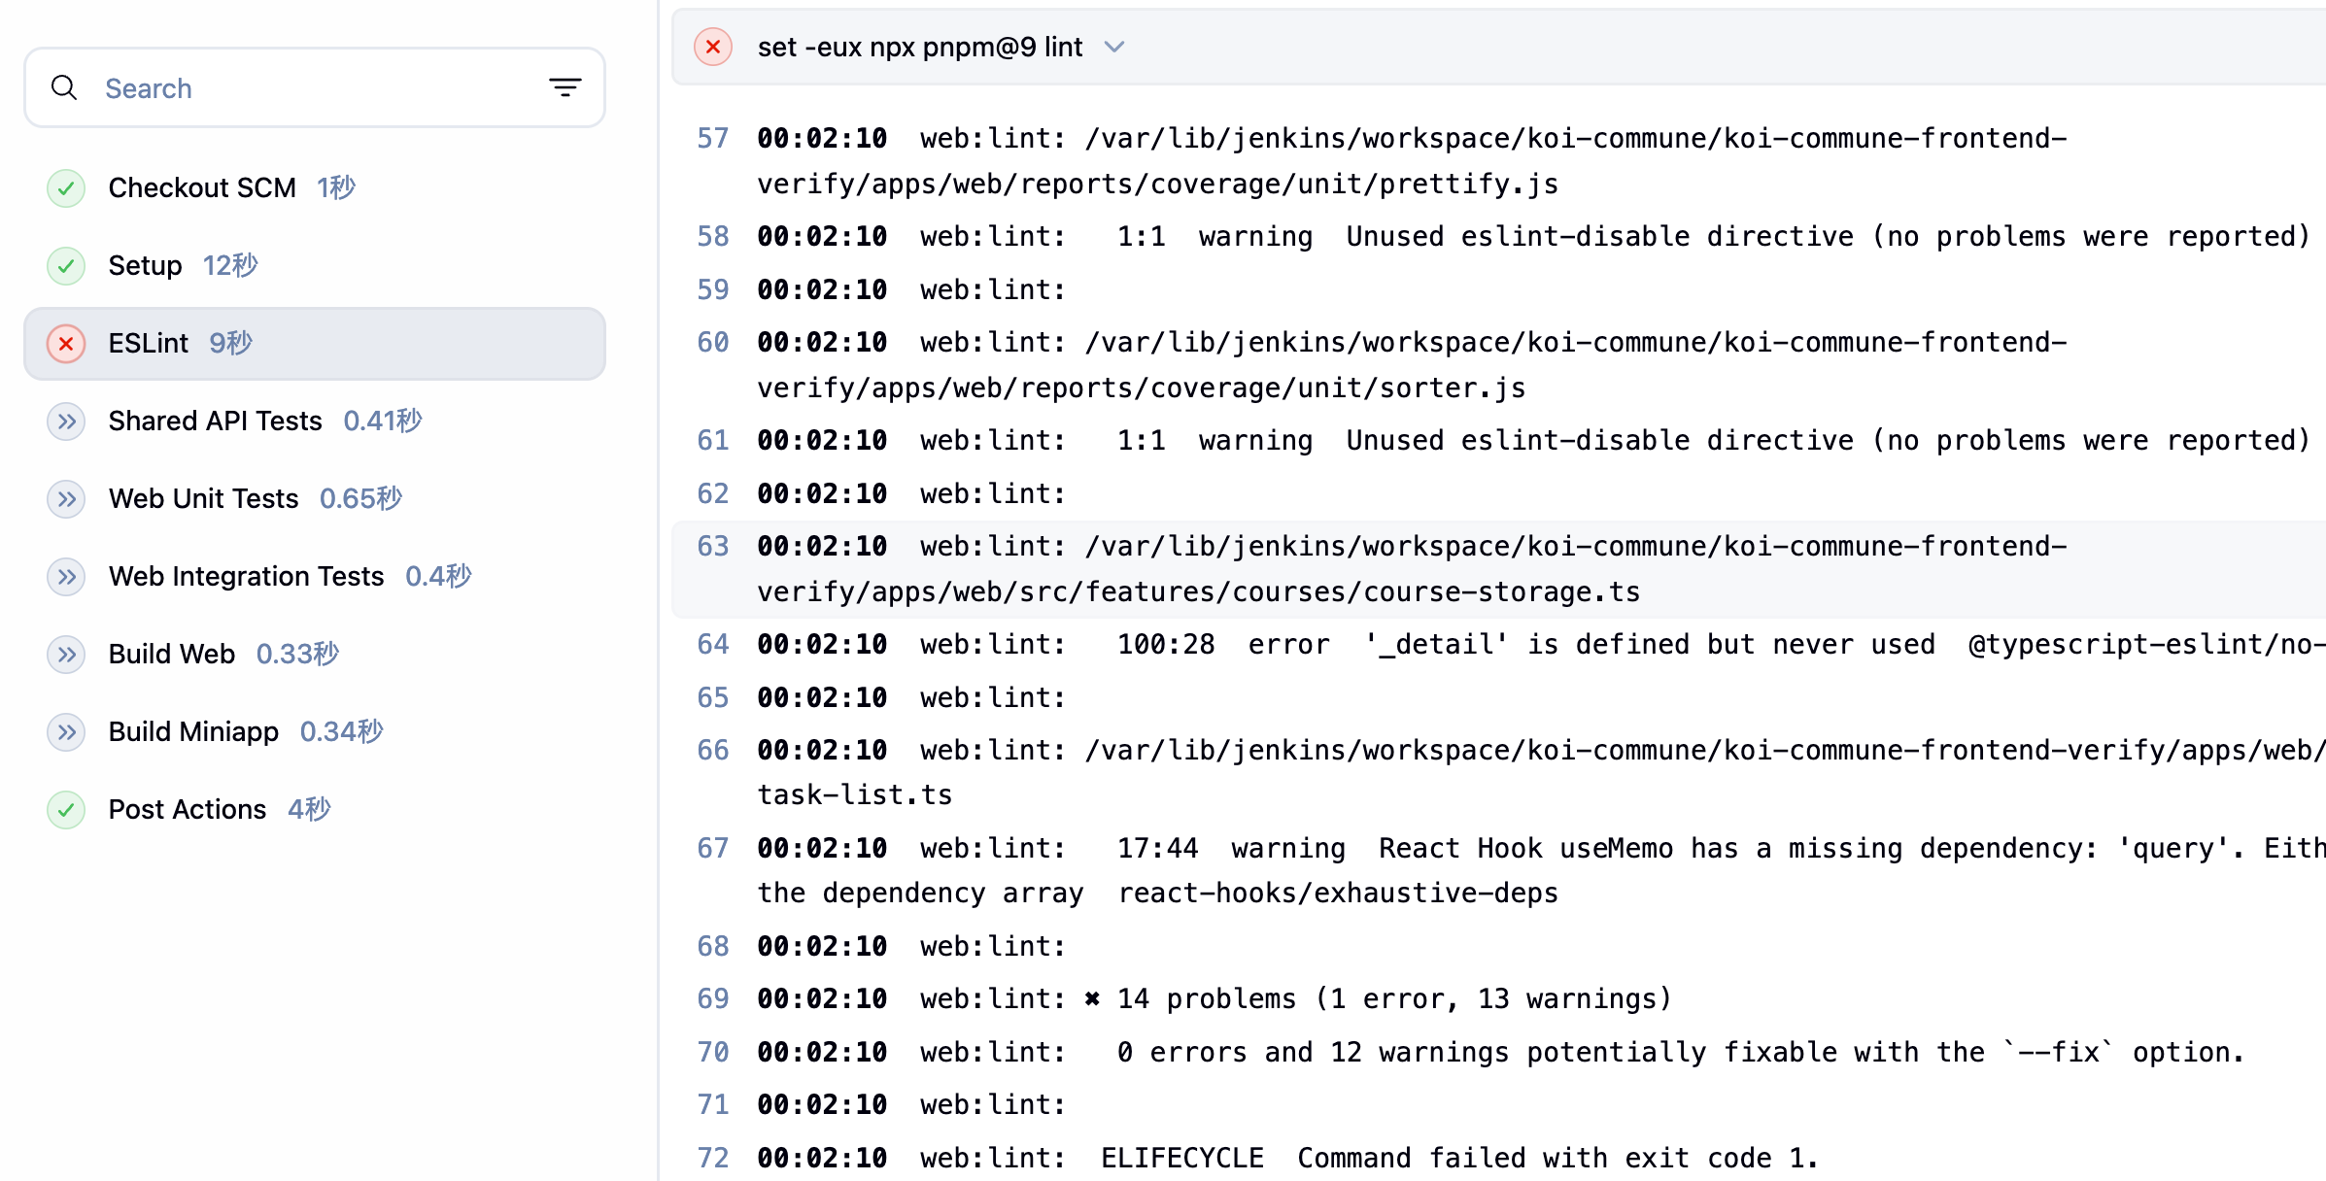Click Build Miniapp skipped icon
This screenshot has width=2326, height=1181.
[66, 731]
